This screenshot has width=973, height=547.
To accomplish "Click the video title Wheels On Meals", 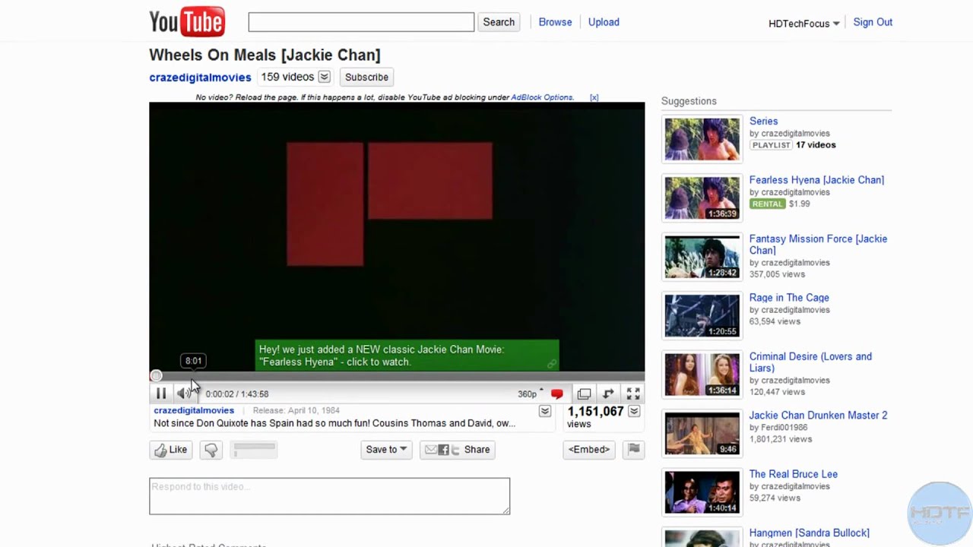I will coord(265,55).
